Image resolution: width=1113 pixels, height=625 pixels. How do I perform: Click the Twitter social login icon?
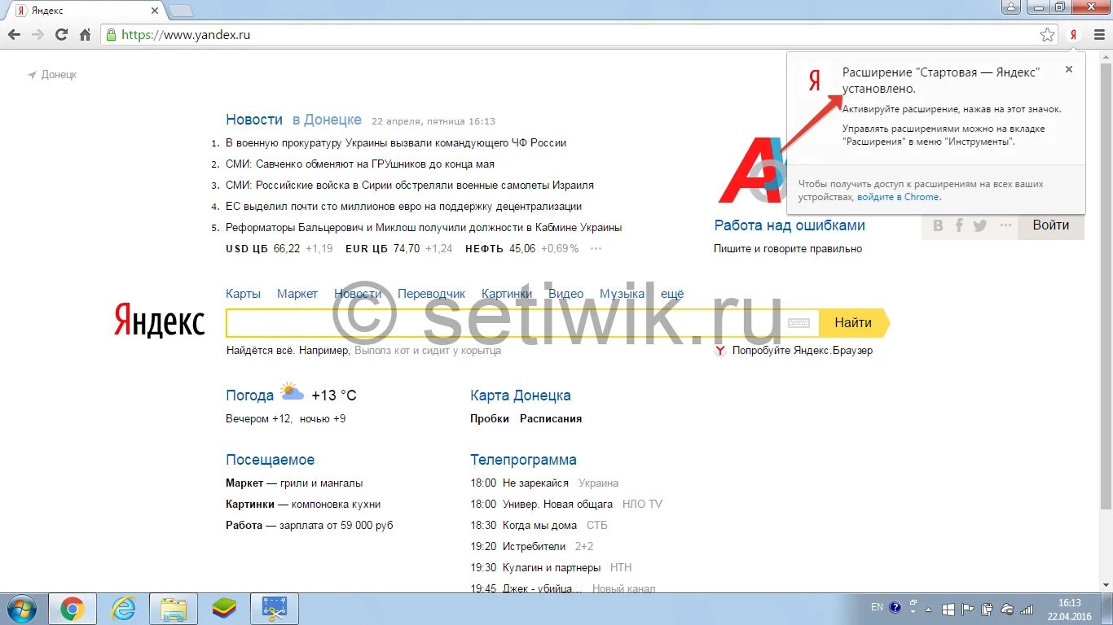(980, 225)
